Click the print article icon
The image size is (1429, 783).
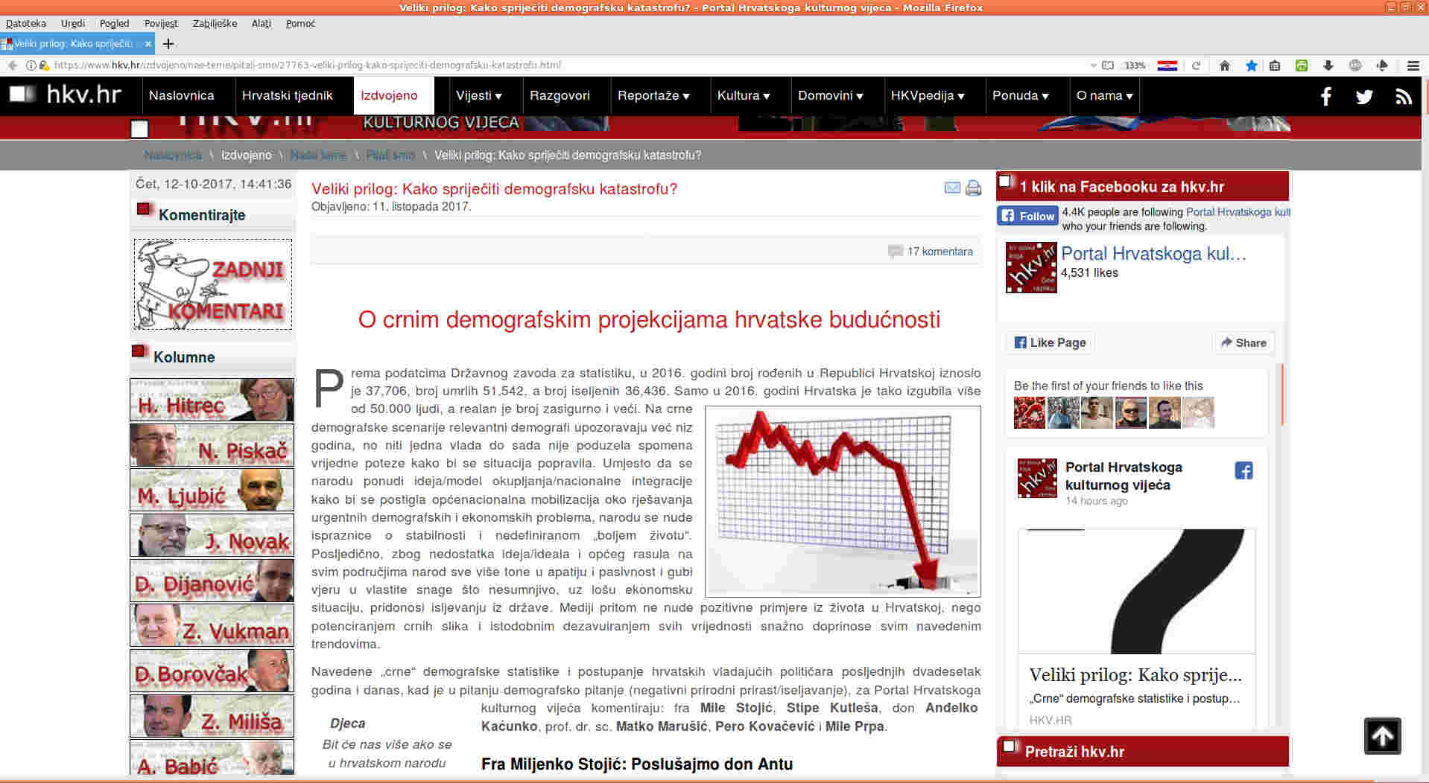pos(973,188)
